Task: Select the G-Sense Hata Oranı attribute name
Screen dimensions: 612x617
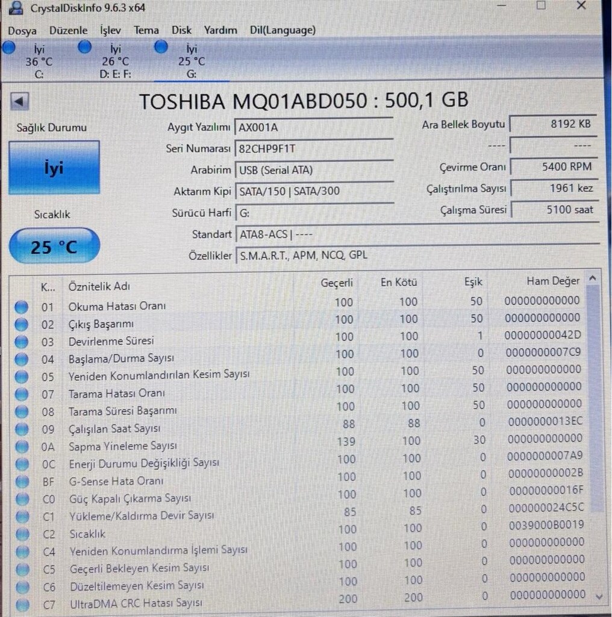Action: tap(116, 481)
